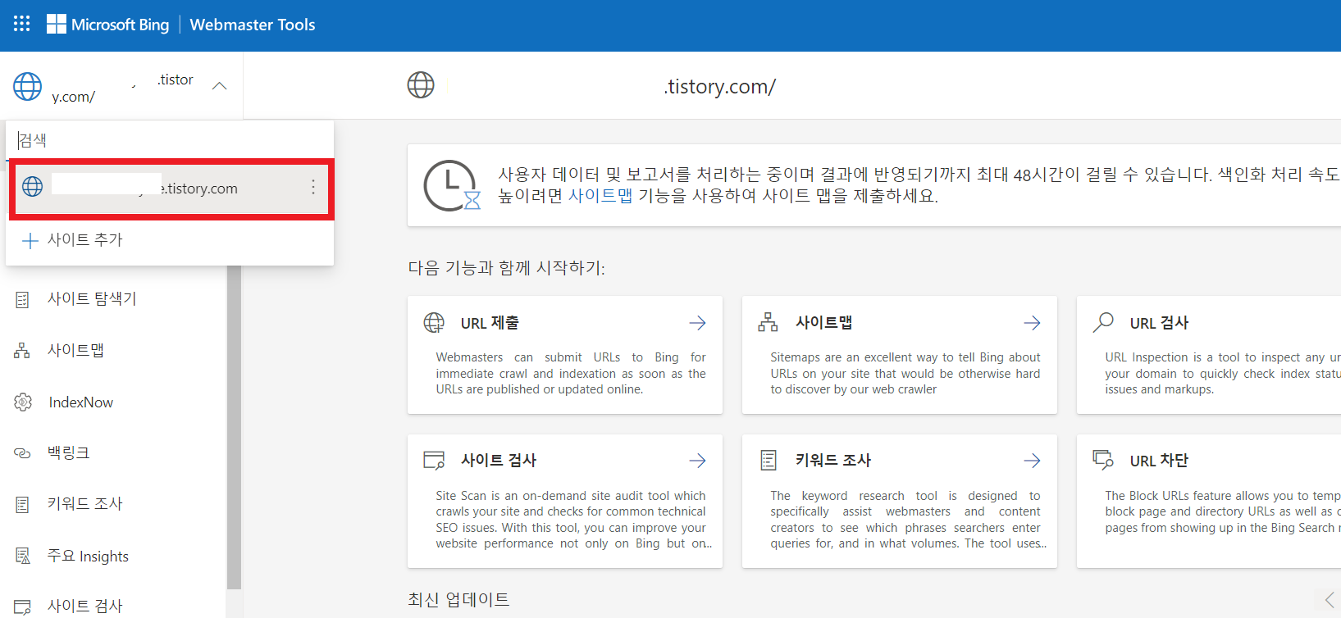Open 사이트 탐색기 in sidebar

click(92, 299)
